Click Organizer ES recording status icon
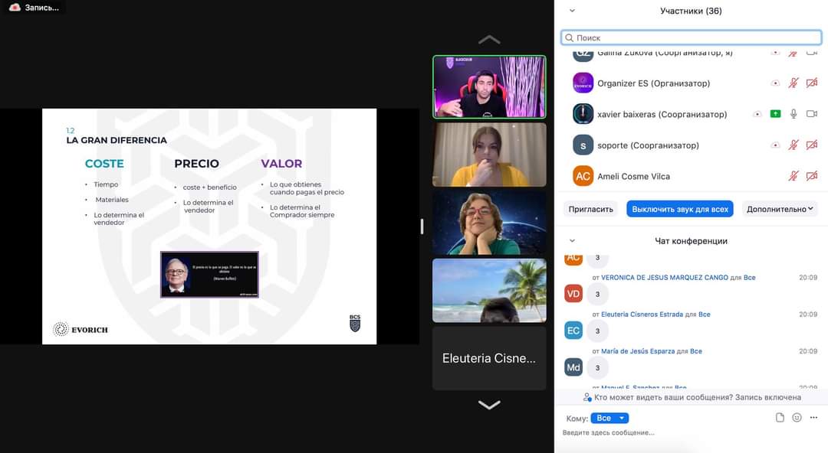 (x=775, y=83)
